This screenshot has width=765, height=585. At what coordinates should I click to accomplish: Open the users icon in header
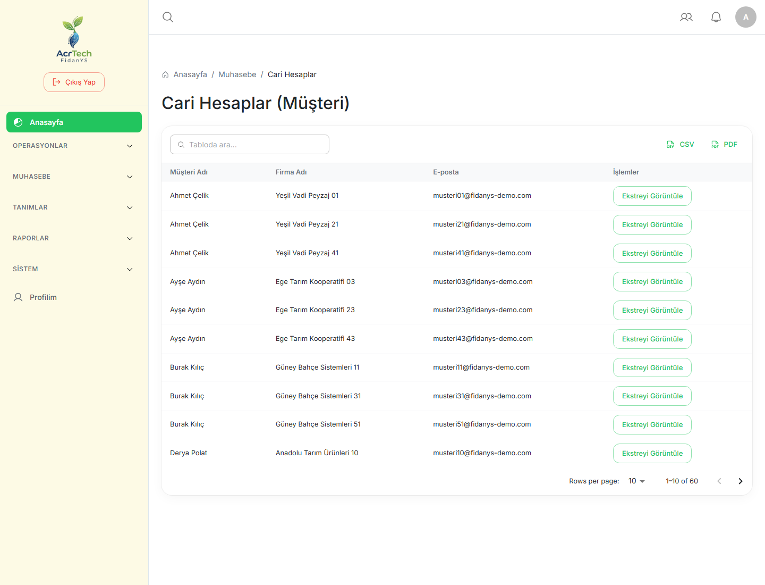point(686,17)
